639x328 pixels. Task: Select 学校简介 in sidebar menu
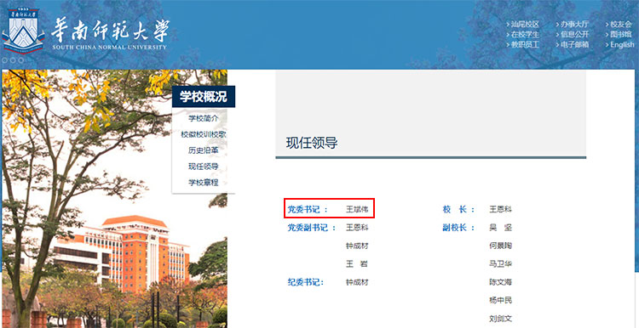(204, 119)
